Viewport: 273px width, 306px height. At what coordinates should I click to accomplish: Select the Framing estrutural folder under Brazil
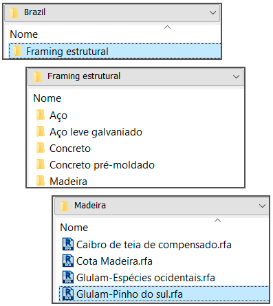115,51
